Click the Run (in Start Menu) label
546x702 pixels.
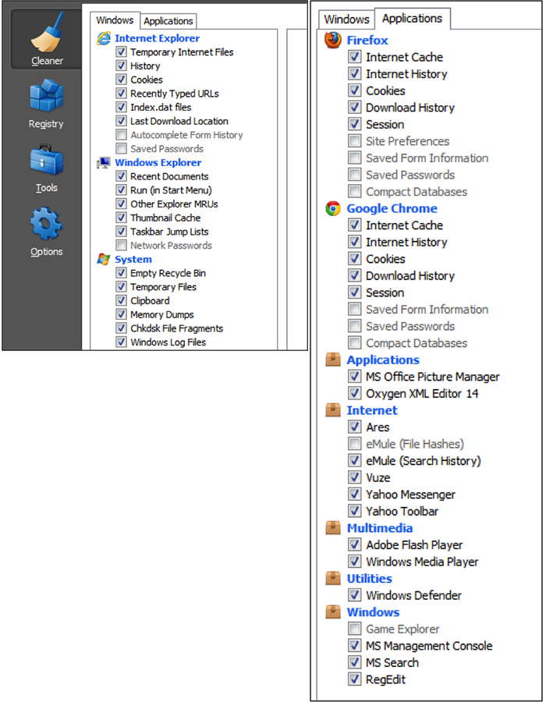point(171,190)
